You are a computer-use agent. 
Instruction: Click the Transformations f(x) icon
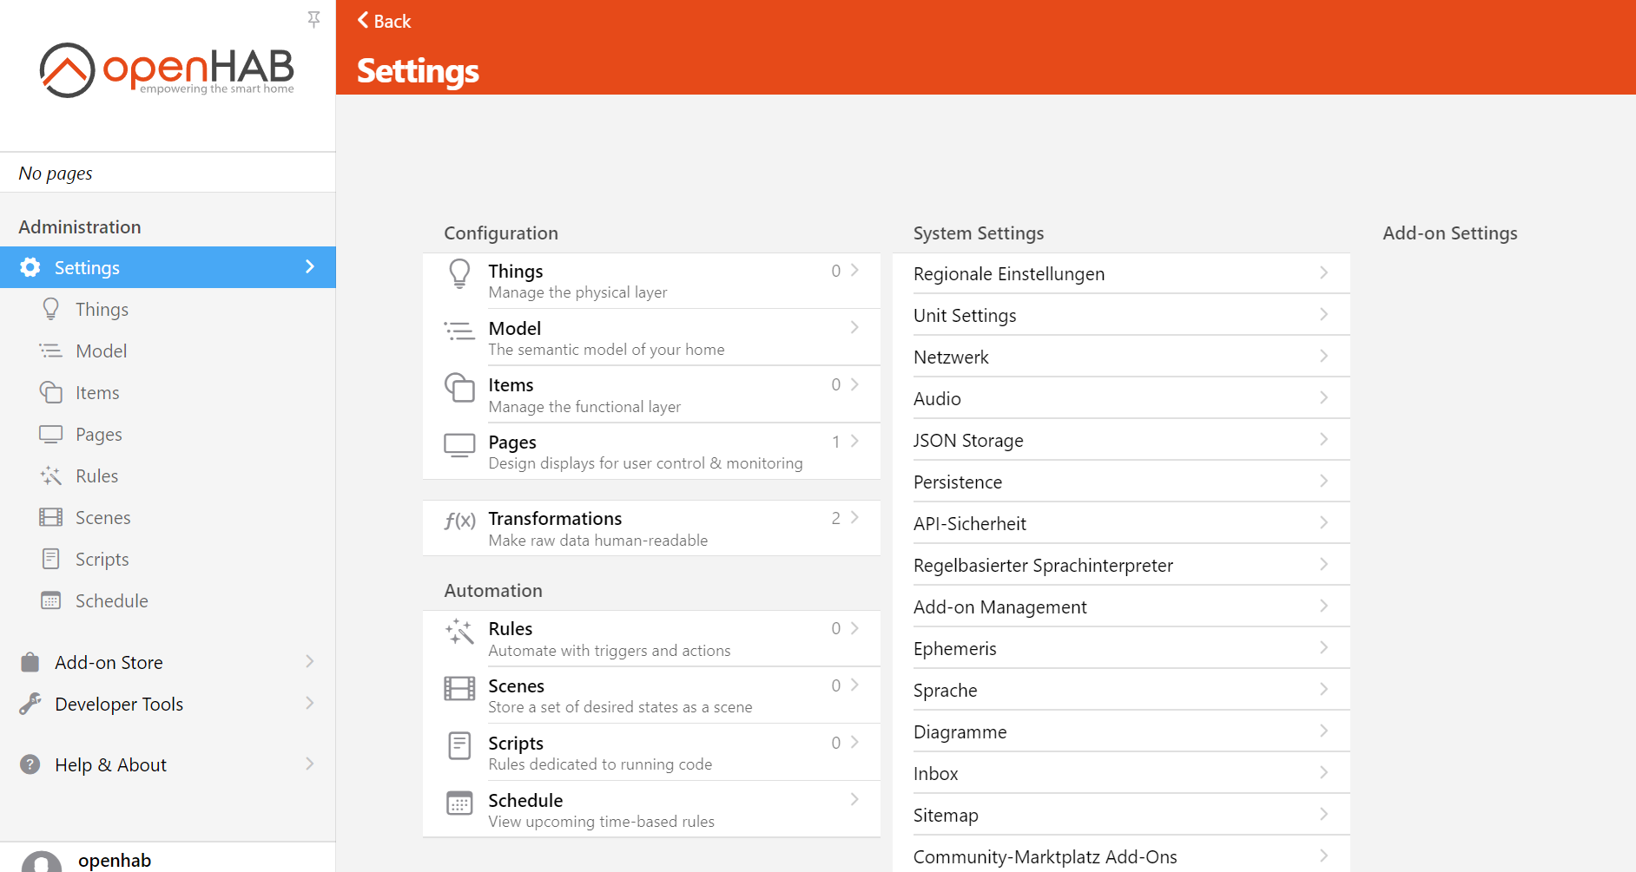pyautogui.click(x=458, y=521)
